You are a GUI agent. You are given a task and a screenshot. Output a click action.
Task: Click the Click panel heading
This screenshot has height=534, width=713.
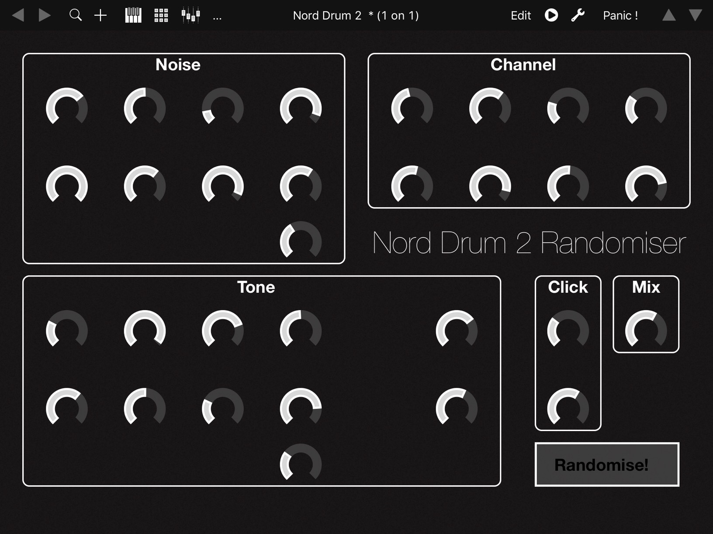(x=568, y=287)
